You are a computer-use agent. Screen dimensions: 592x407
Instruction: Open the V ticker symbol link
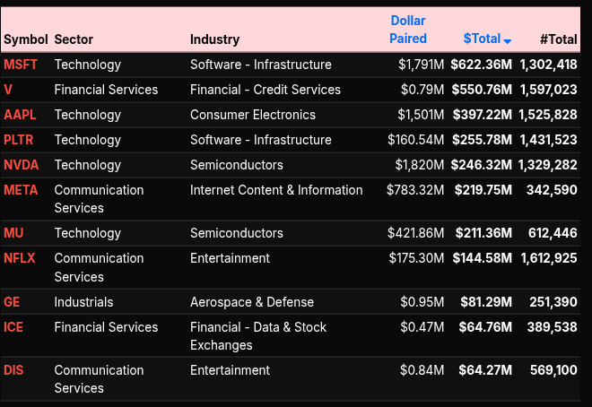point(8,90)
